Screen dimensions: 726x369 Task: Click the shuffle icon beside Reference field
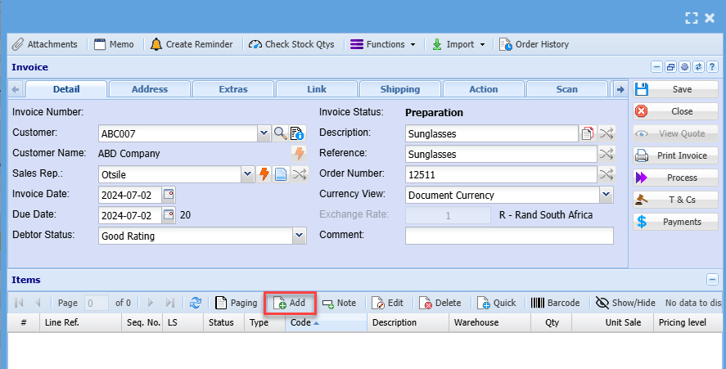[x=606, y=153]
